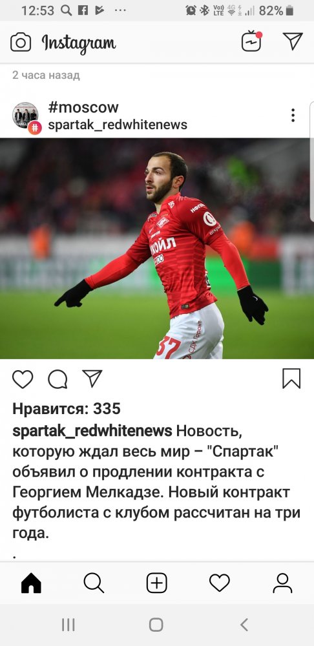The image size is (314, 646).
Task: Open spartak_redwhitenews profile from post header
Action: point(118,125)
